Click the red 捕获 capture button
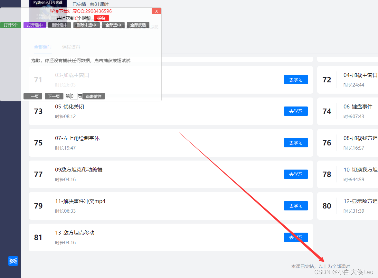 point(101,18)
